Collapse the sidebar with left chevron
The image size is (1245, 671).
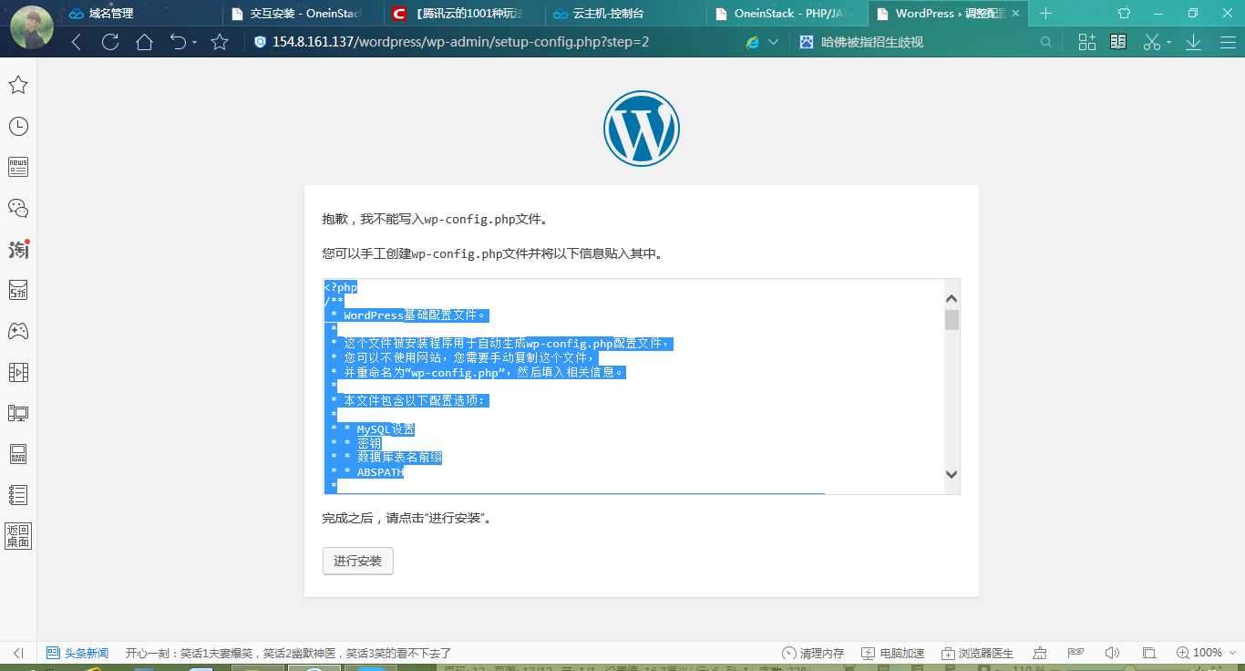[17, 653]
